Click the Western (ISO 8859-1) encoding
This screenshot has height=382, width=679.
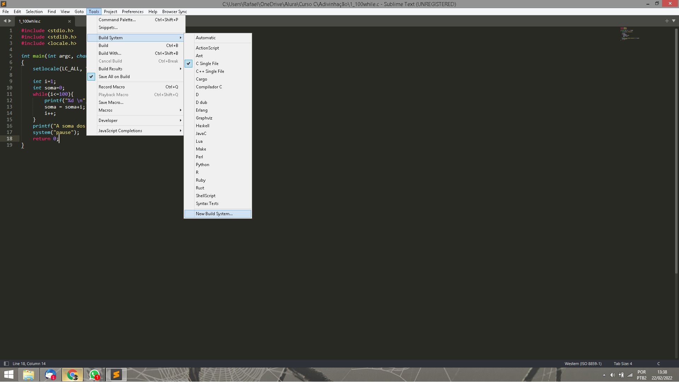point(583,364)
